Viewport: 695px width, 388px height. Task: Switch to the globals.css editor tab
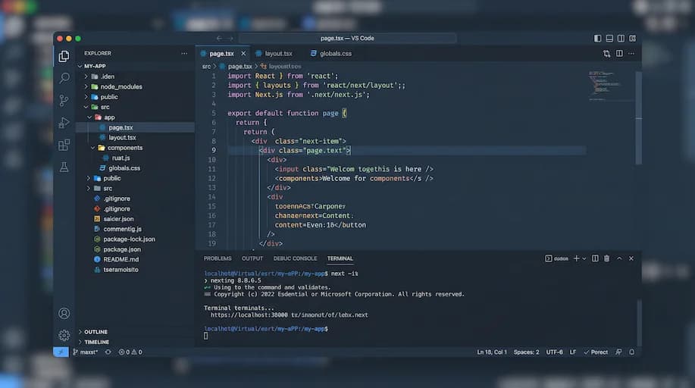pos(331,54)
